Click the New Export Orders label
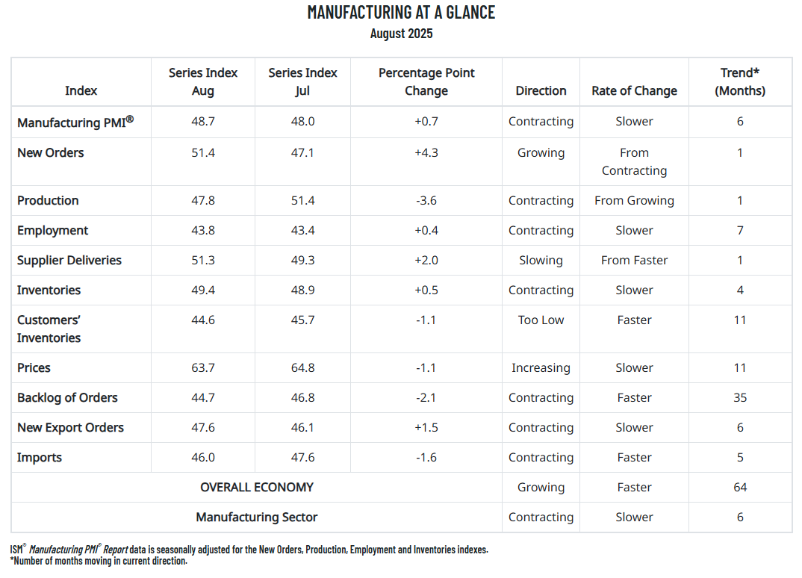The height and width of the screenshot is (578, 802). pos(71,428)
